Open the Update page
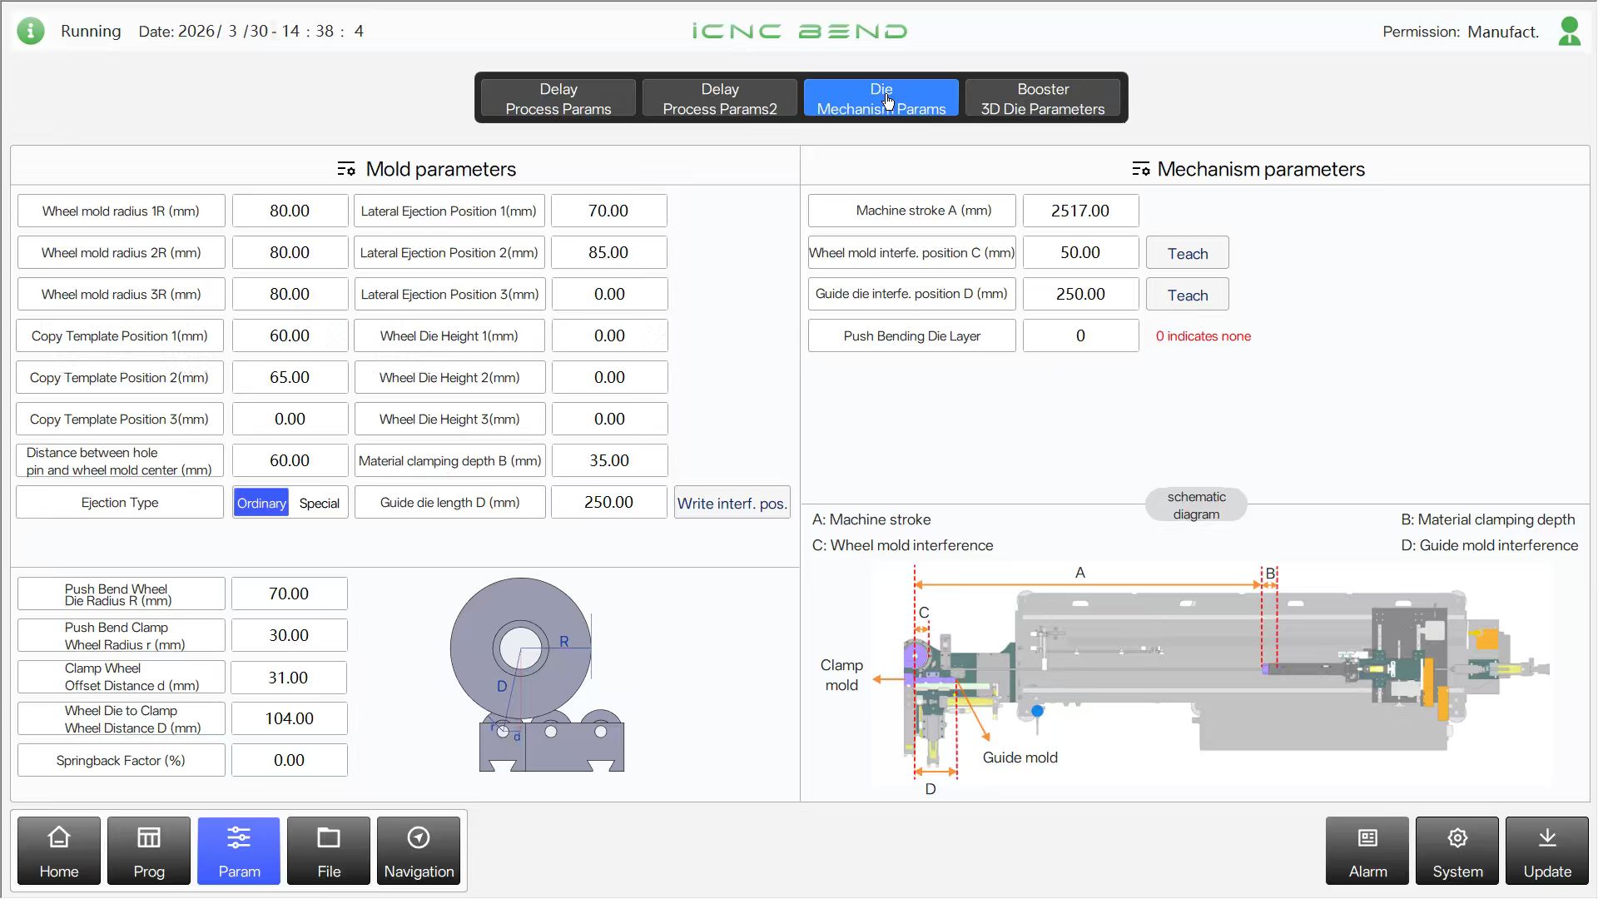The image size is (1598, 899). [x=1547, y=851]
